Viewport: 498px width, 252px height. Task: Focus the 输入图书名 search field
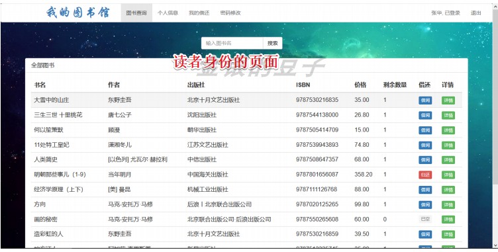click(232, 43)
